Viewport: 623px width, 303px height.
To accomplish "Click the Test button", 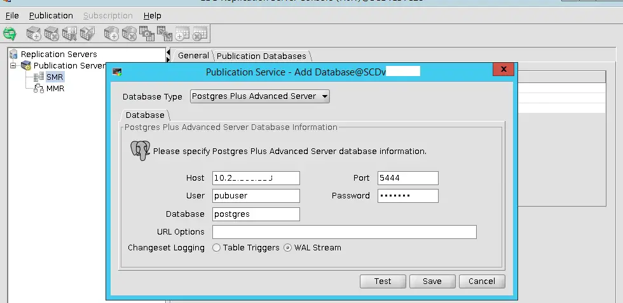I will [383, 281].
